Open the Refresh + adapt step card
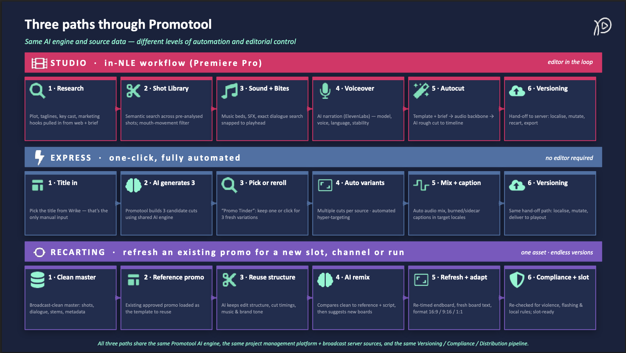Screen dimensions: 626x353 click(454, 298)
